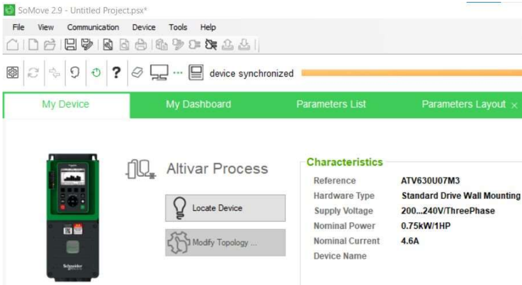The width and height of the screenshot is (522, 285).
Task: Create a new project file
Action: tap(33, 45)
